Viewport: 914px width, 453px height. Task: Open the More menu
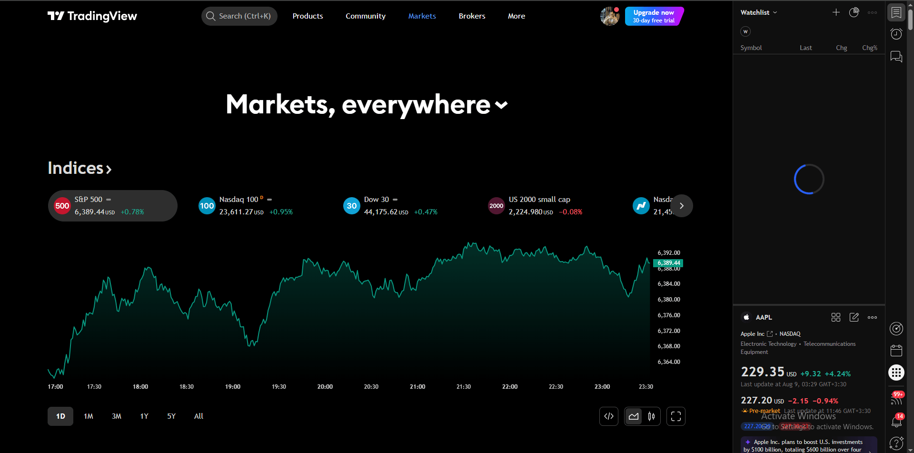[517, 16]
